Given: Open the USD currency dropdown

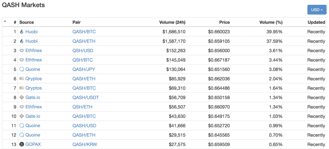Looking at the screenshot, I should click(x=317, y=10).
